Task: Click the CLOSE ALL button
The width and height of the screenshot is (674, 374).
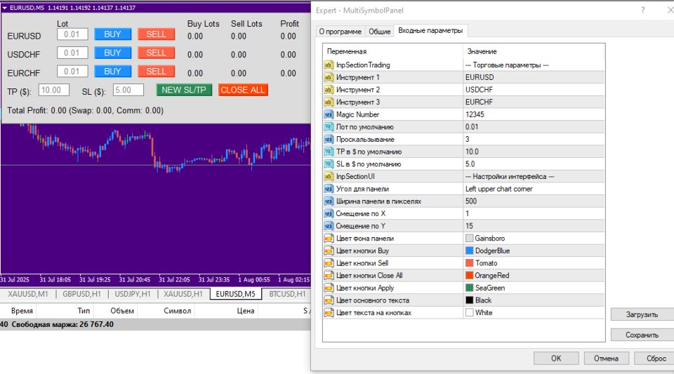Action: tap(243, 91)
